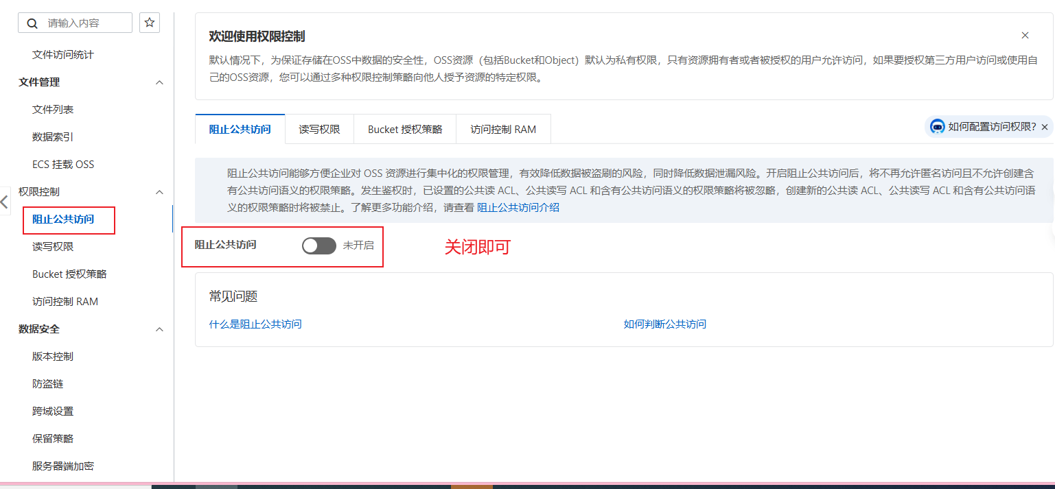
Task: Toggle the block public access switch
Action: click(319, 246)
